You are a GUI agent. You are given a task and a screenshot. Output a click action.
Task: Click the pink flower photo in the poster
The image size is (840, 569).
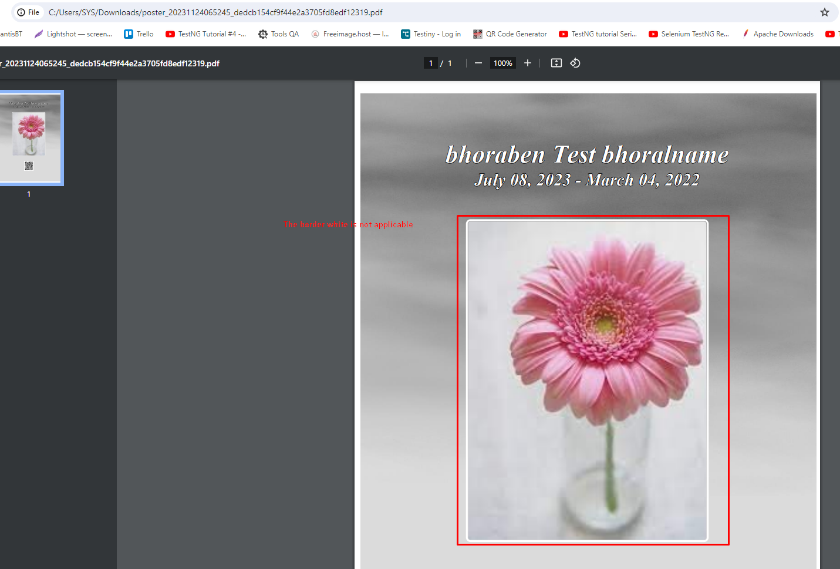tap(588, 381)
